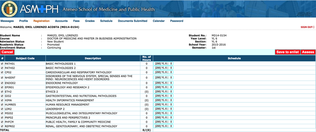Expand schedule dropdown for Ethics 2
316x132 pixels.
(163, 91)
